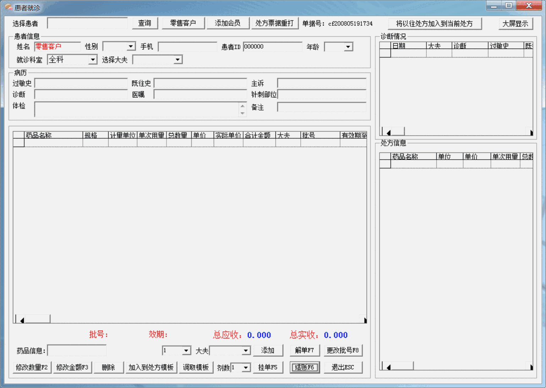This screenshot has width=546, height=388.
Task: Load a template via 调取模板
Action: (196, 367)
